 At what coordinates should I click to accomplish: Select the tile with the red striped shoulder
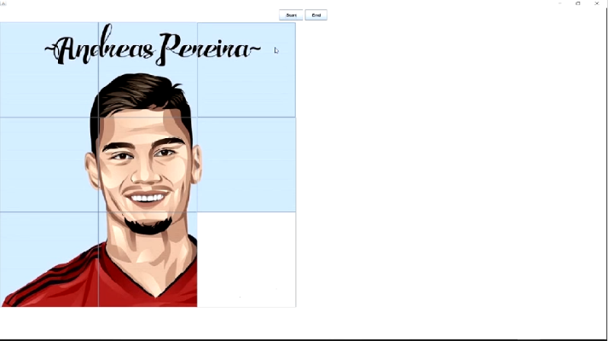49,260
